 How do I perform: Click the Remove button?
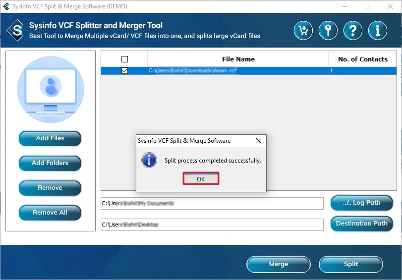pos(50,188)
